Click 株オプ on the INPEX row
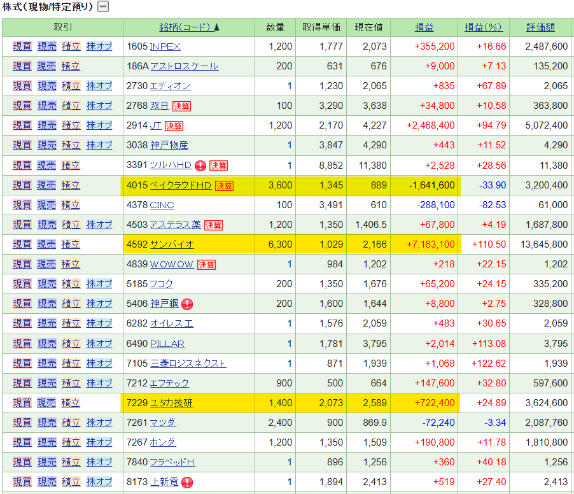The image size is (574, 494). 99,46
